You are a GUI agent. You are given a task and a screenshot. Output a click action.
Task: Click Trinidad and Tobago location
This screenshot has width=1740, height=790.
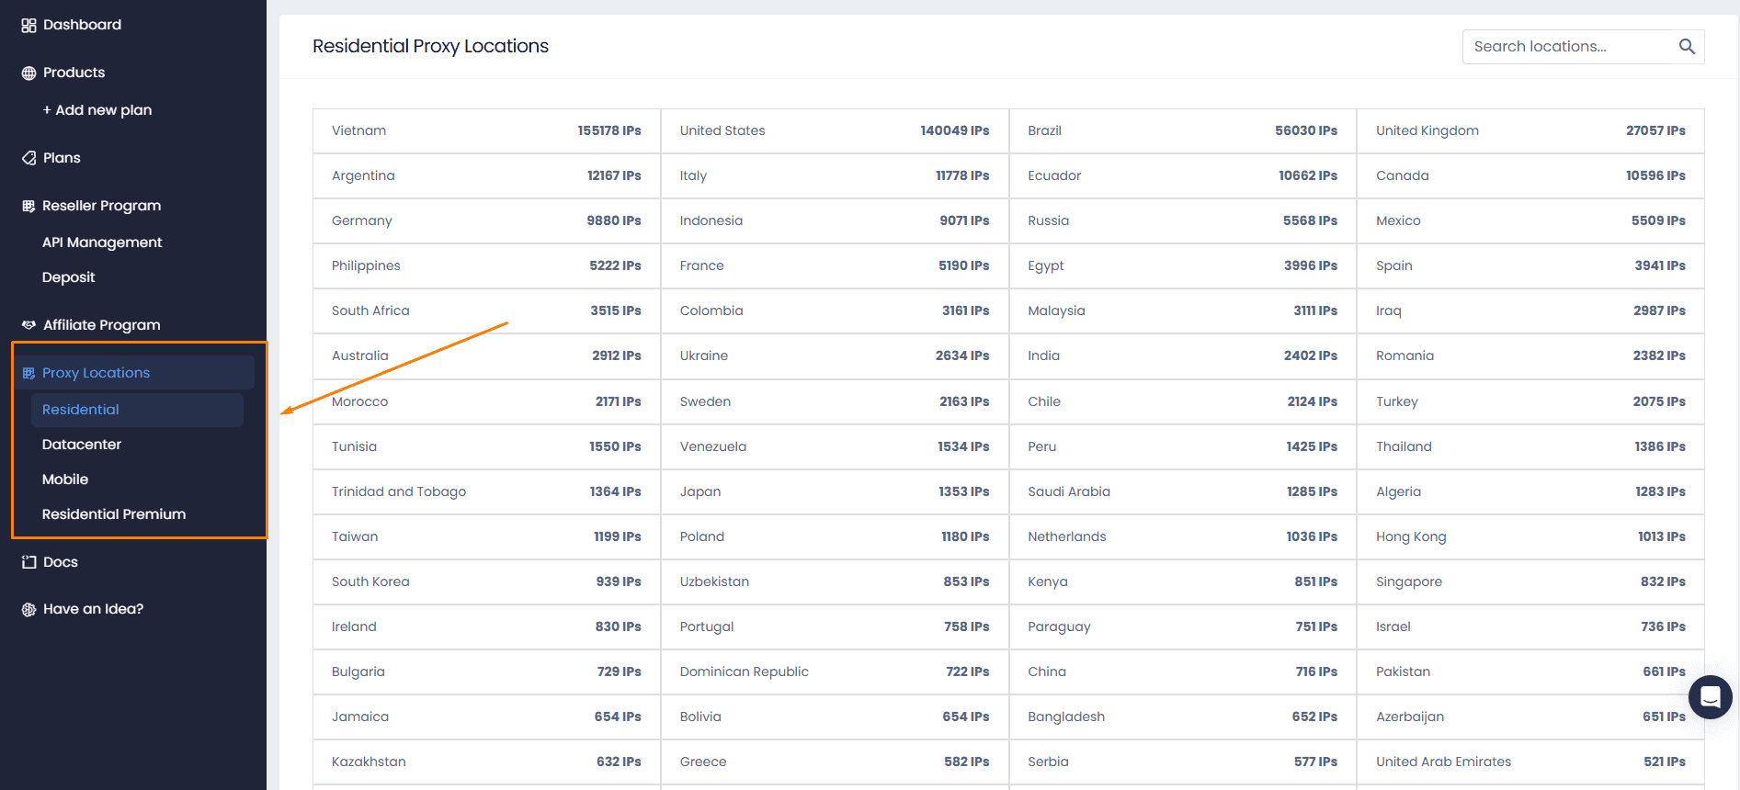[x=486, y=491]
